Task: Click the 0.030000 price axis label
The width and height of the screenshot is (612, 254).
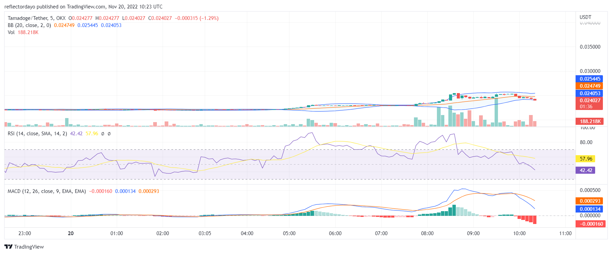Action: pyautogui.click(x=590, y=71)
